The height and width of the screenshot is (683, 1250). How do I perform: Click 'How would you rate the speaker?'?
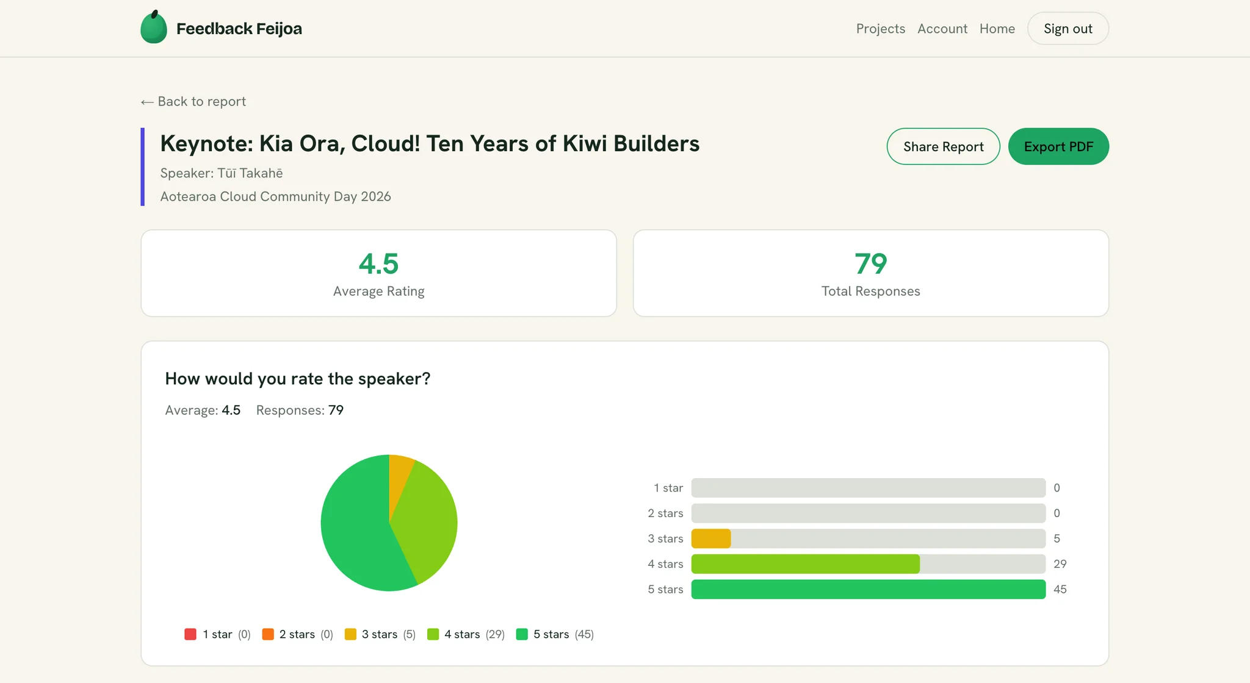298,379
